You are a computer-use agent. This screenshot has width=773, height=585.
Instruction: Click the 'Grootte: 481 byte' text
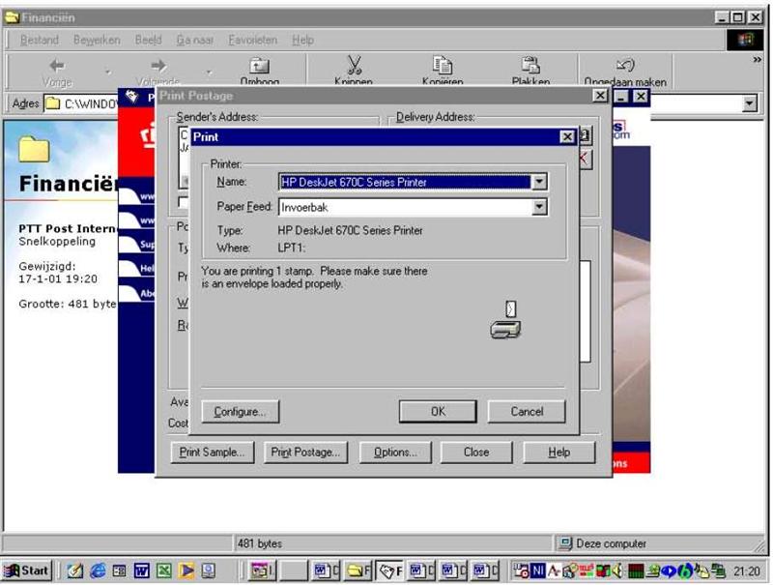click(x=68, y=304)
